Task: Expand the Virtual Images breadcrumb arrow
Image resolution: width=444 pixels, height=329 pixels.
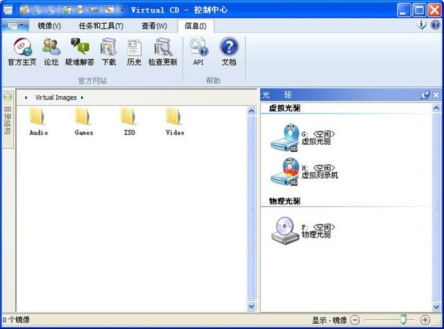Action: (82, 98)
